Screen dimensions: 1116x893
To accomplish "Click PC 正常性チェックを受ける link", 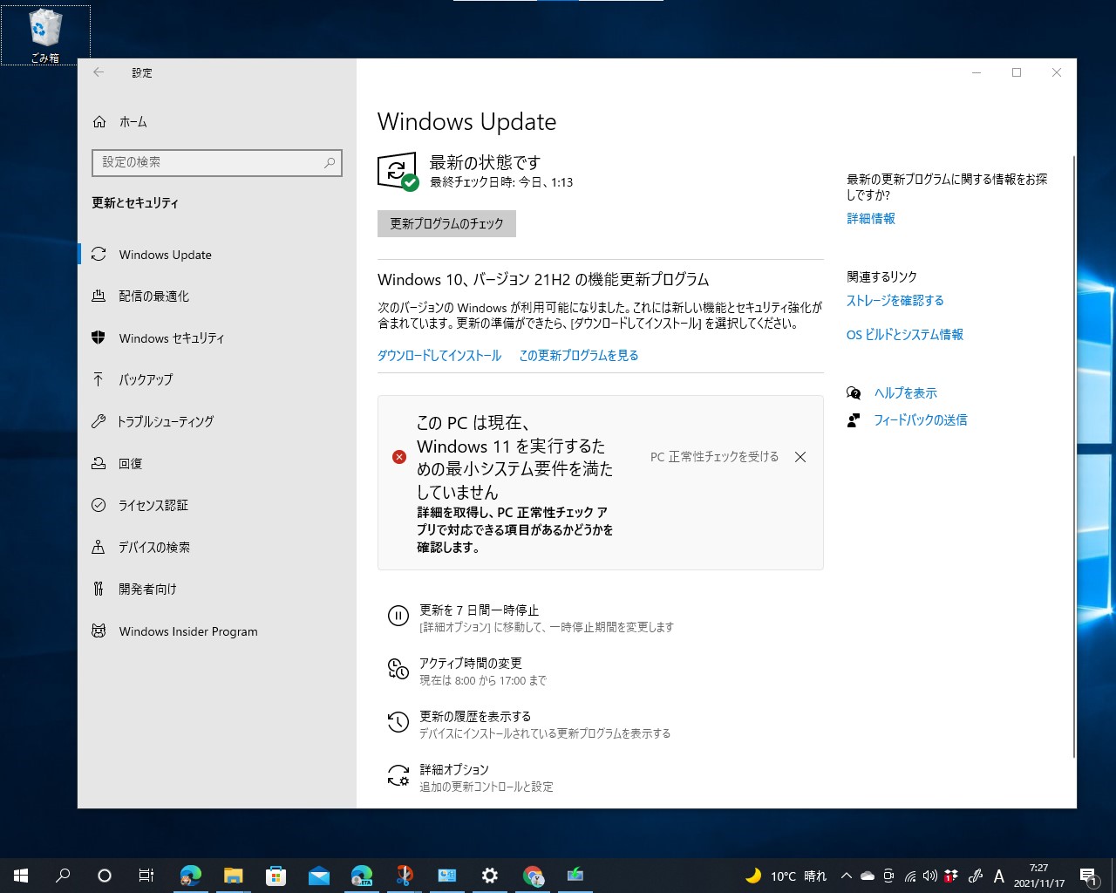I will pyautogui.click(x=713, y=456).
